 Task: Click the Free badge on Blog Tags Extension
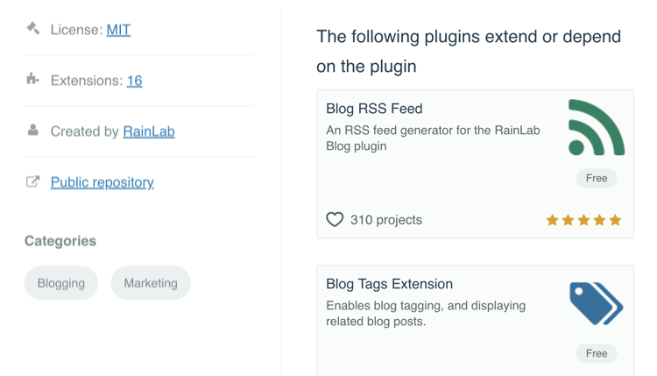tap(597, 353)
